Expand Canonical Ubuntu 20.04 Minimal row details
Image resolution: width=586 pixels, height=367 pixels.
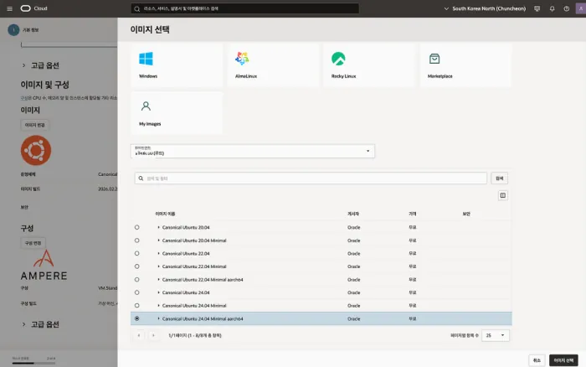[x=158, y=240]
